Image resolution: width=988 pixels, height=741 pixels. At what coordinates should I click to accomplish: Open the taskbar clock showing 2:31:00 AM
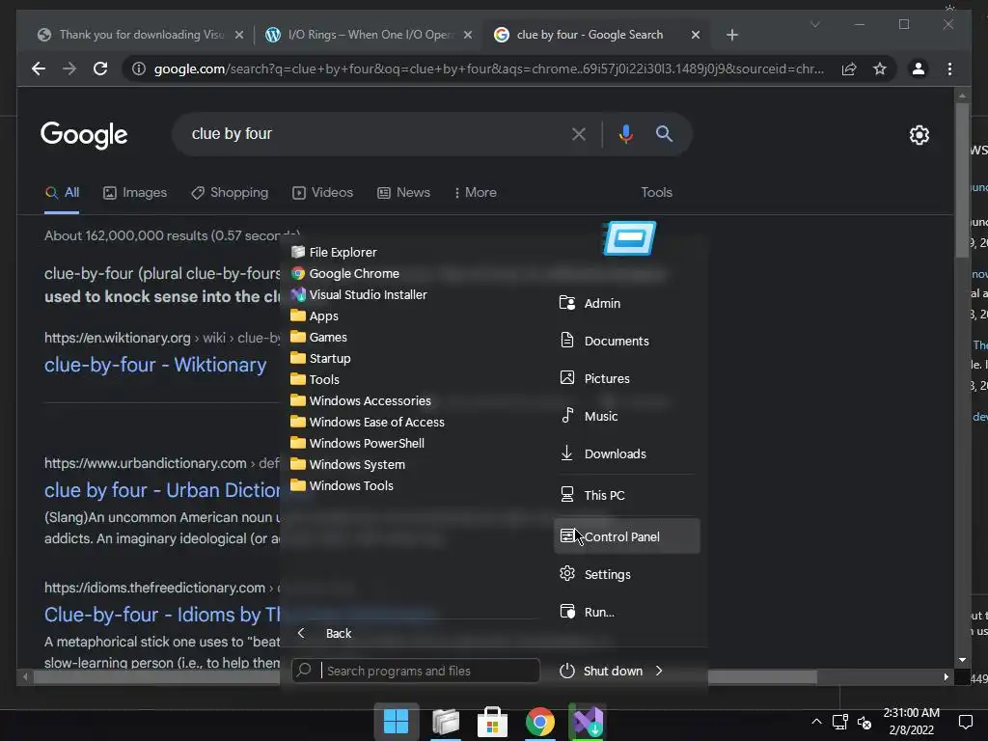click(911, 722)
